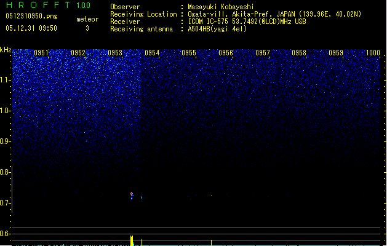
Task: Click the 1.1 kHz axis label
Action: coord(6,80)
